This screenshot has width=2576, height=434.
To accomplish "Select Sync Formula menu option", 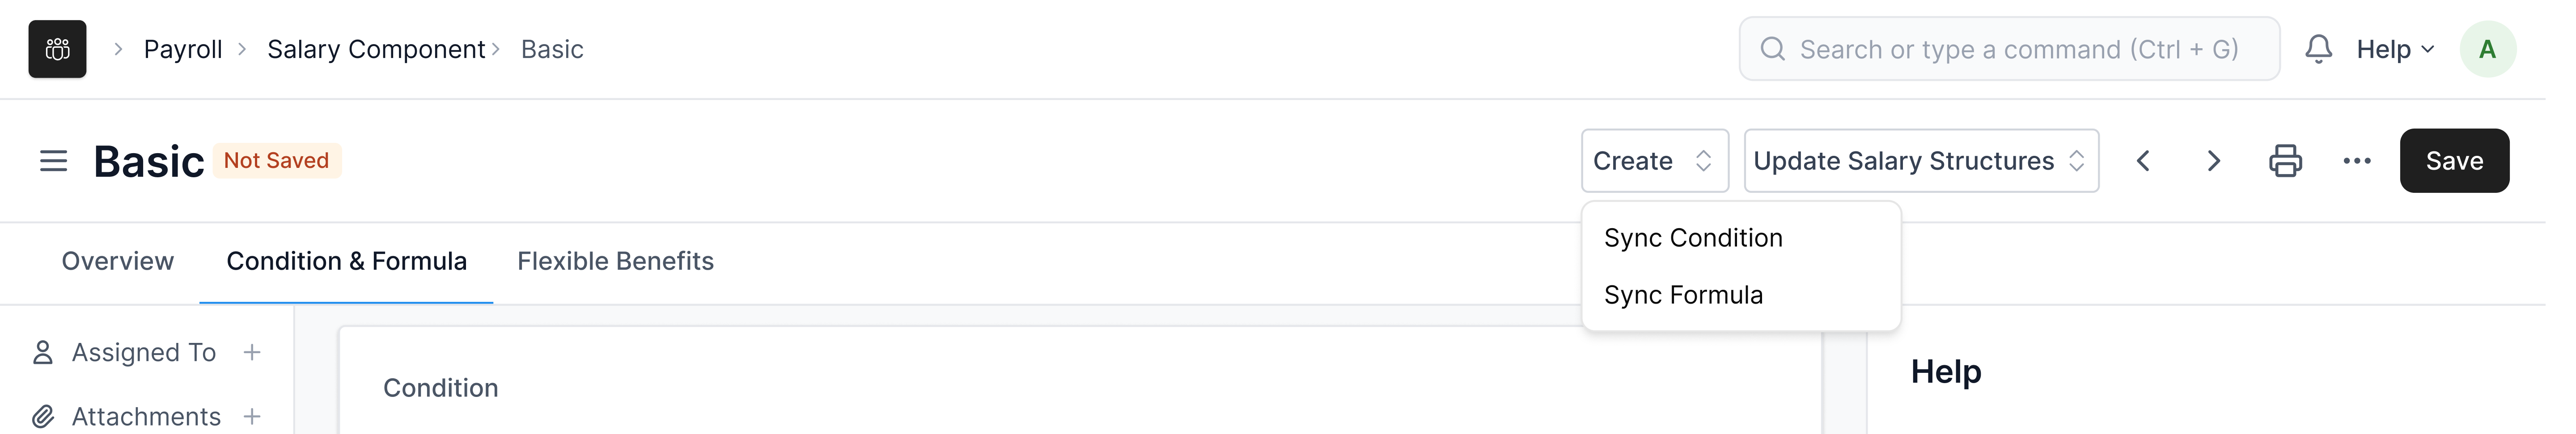I will [x=1683, y=295].
